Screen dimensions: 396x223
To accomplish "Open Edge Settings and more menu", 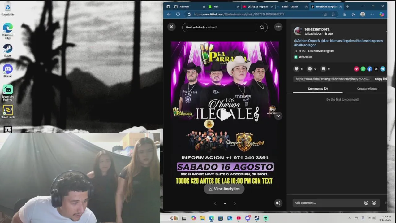I will (372, 14).
